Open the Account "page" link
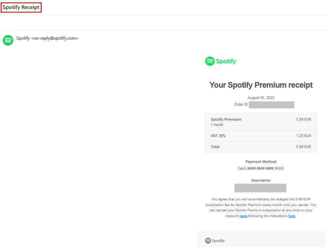This screenshot has width=328, height=247. point(243,216)
